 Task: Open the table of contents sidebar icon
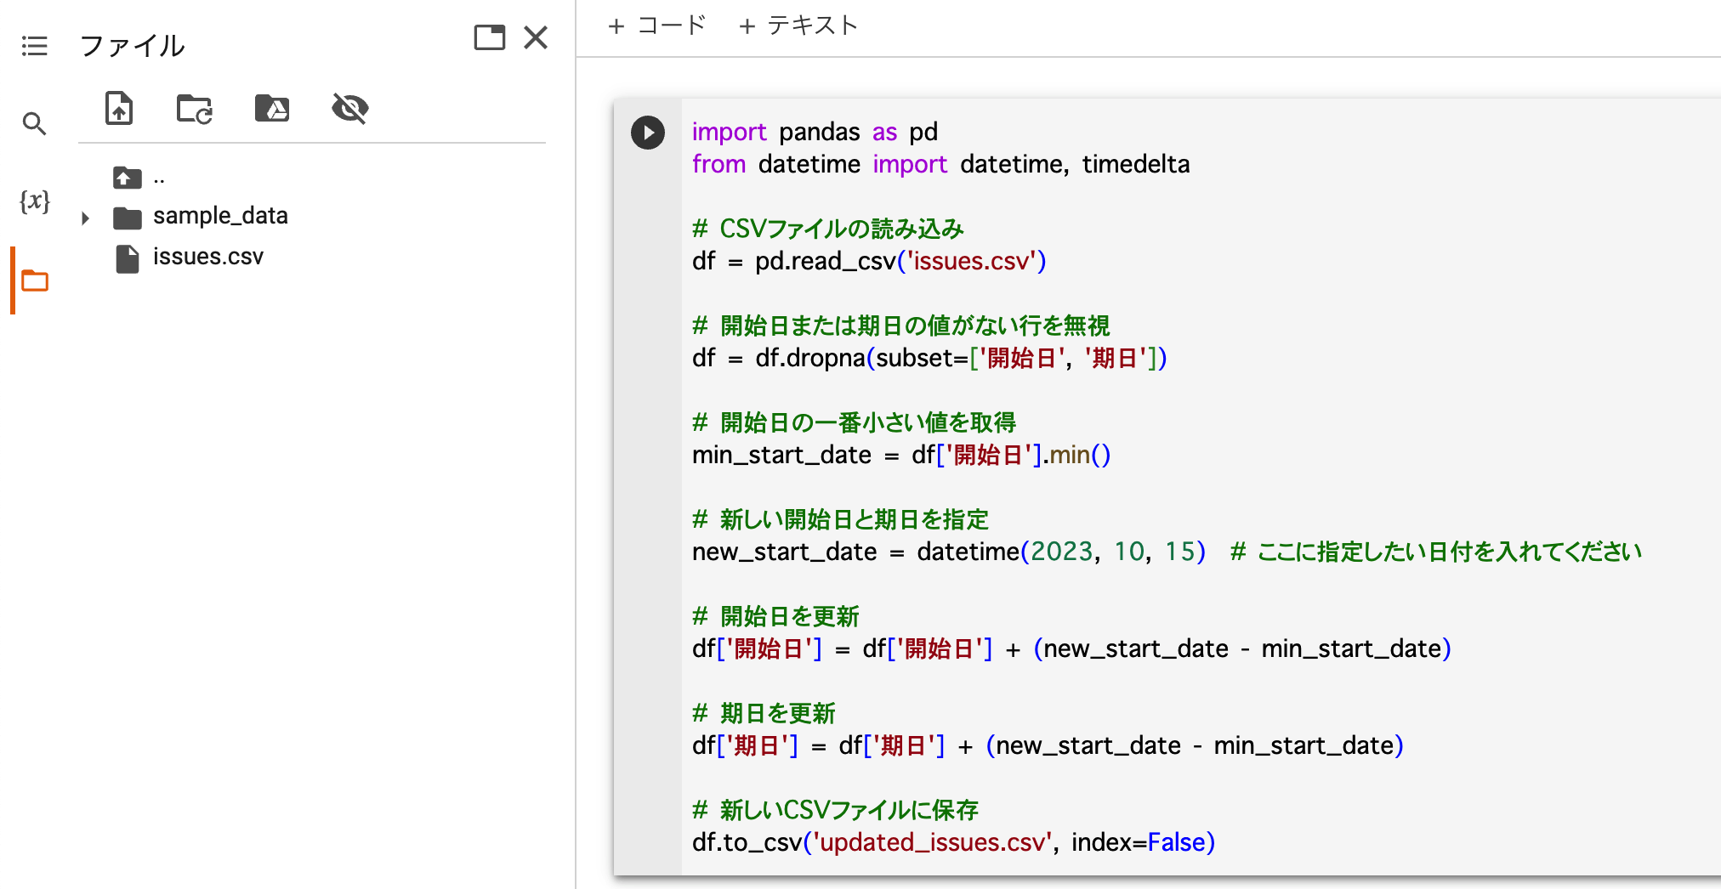(34, 46)
